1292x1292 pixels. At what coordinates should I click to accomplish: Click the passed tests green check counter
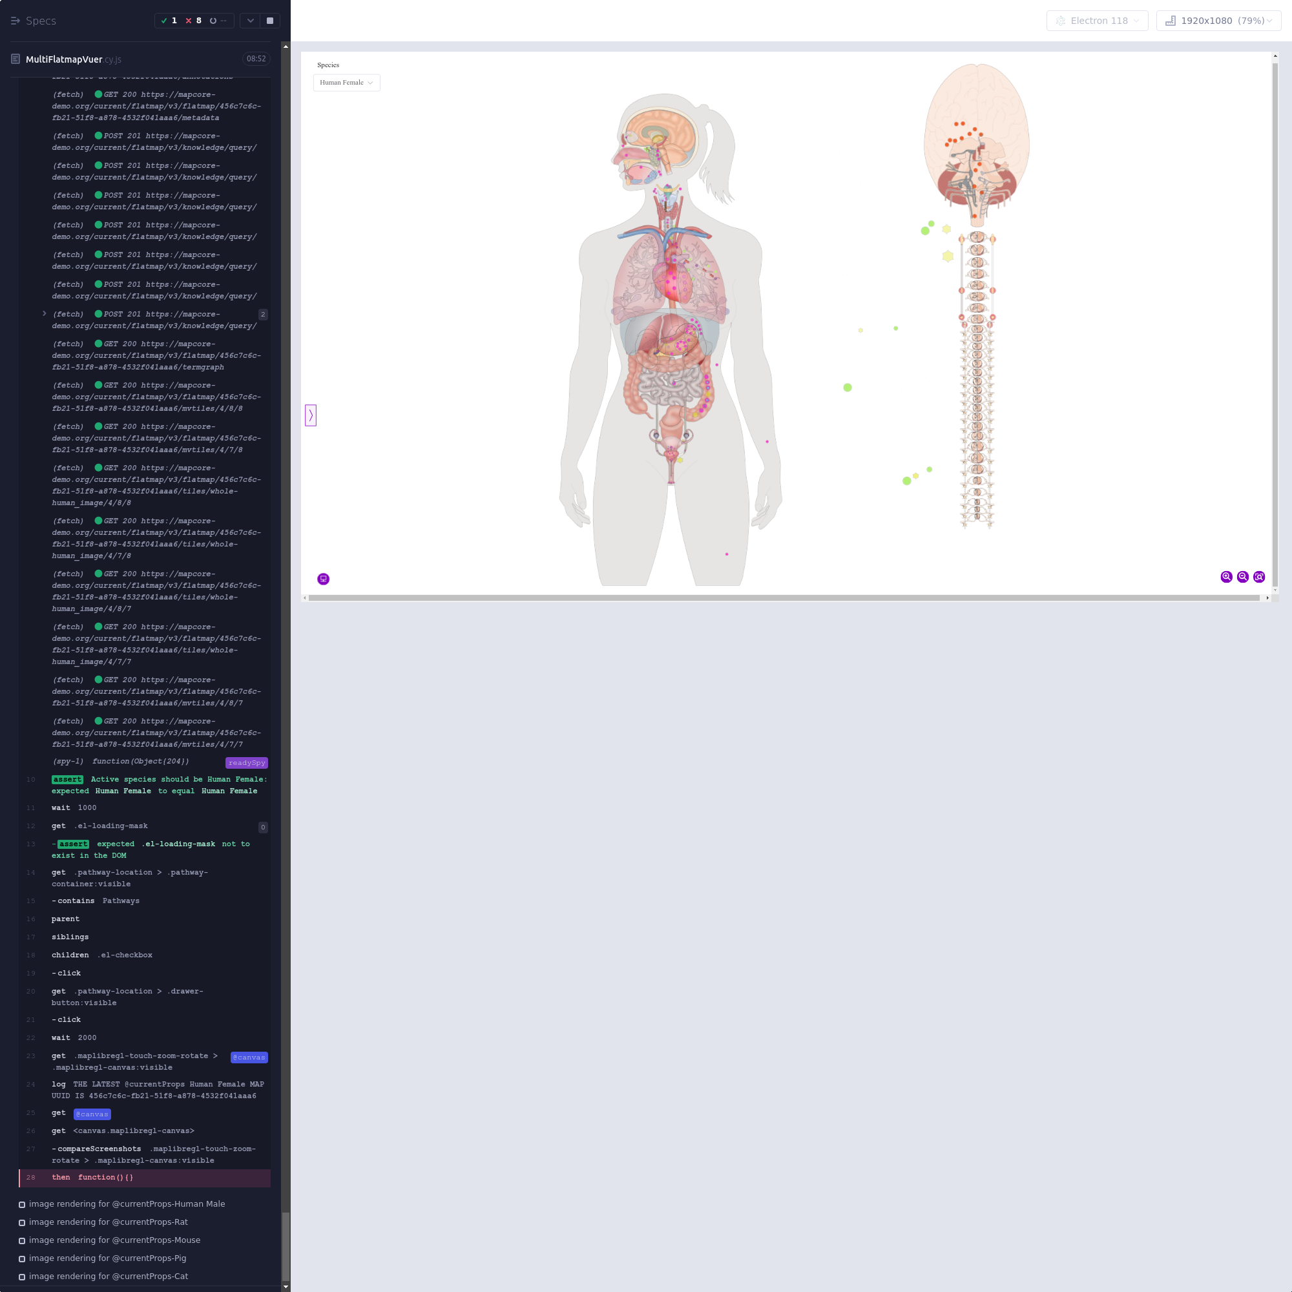coord(169,21)
